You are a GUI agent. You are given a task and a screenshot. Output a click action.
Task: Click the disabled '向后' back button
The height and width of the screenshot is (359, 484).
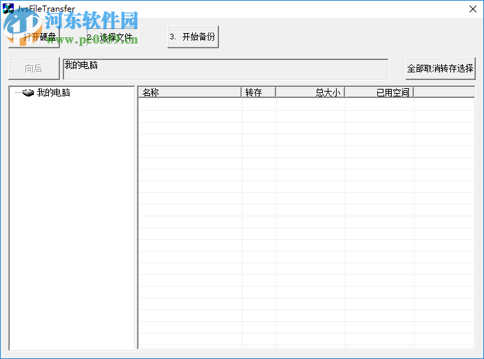coord(34,68)
